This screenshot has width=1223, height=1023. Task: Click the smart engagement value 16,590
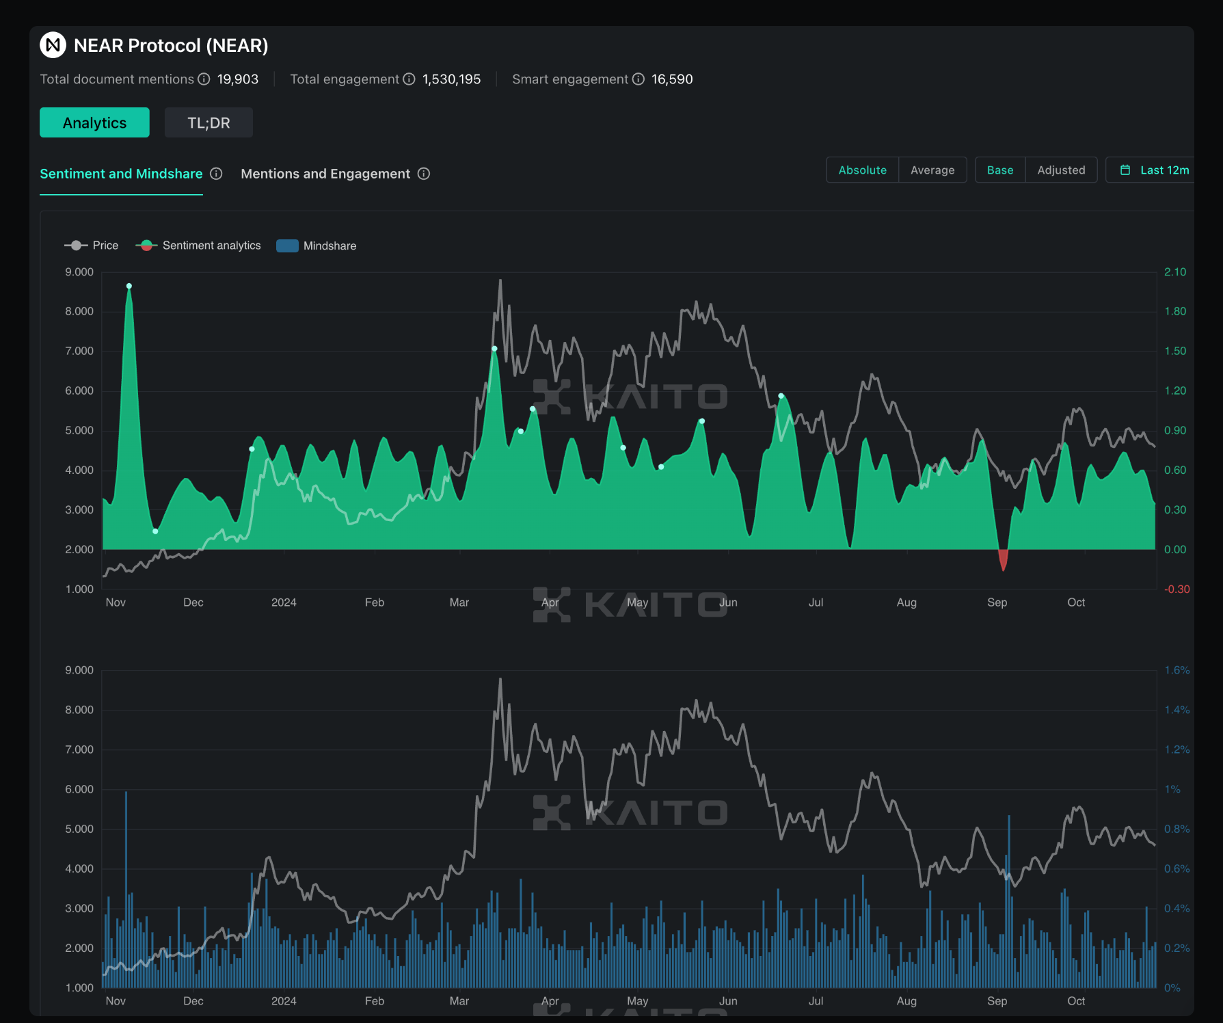(x=672, y=79)
